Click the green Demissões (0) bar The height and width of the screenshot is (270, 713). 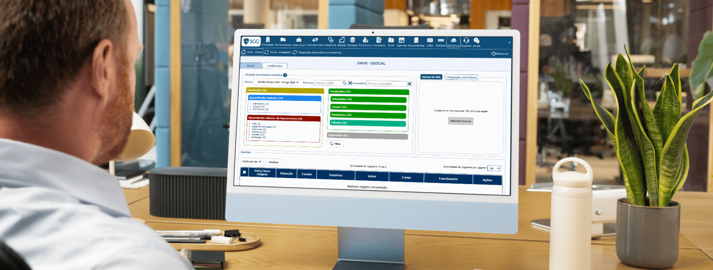[x=368, y=115]
